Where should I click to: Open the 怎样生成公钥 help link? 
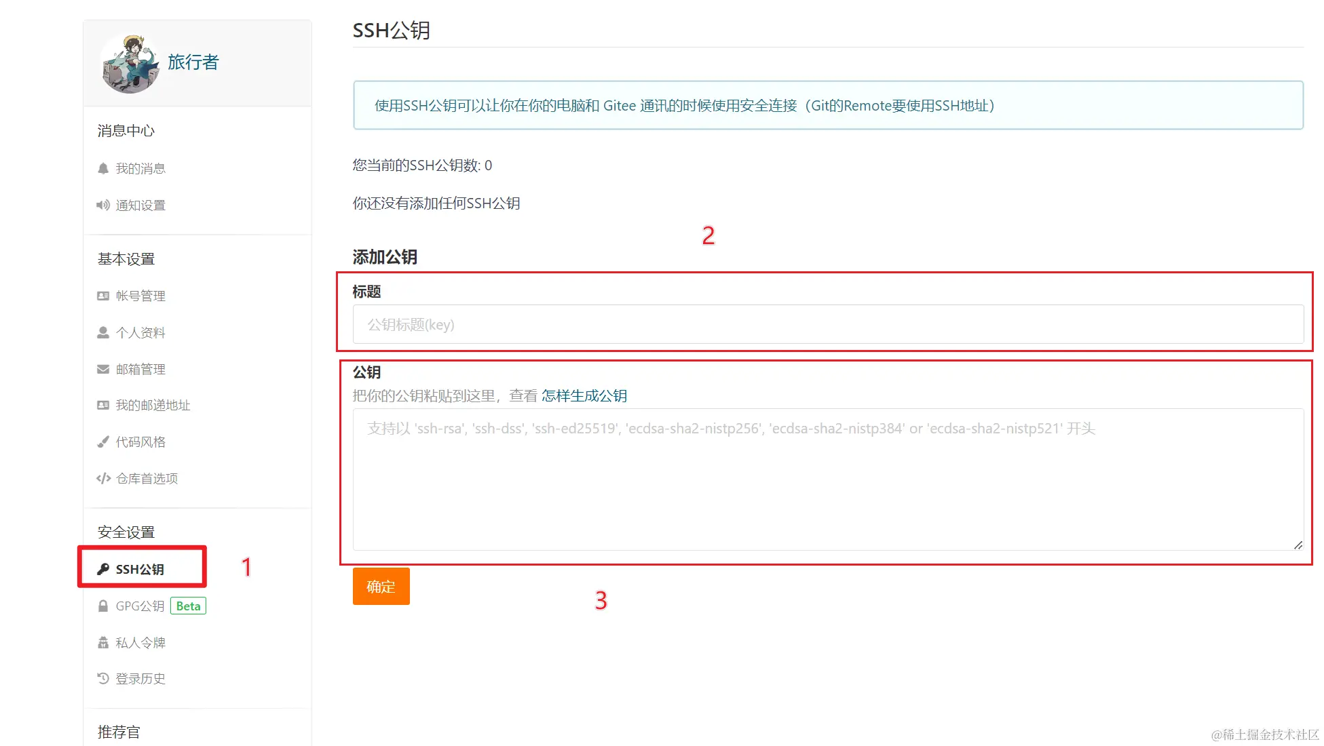[x=584, y=396]
